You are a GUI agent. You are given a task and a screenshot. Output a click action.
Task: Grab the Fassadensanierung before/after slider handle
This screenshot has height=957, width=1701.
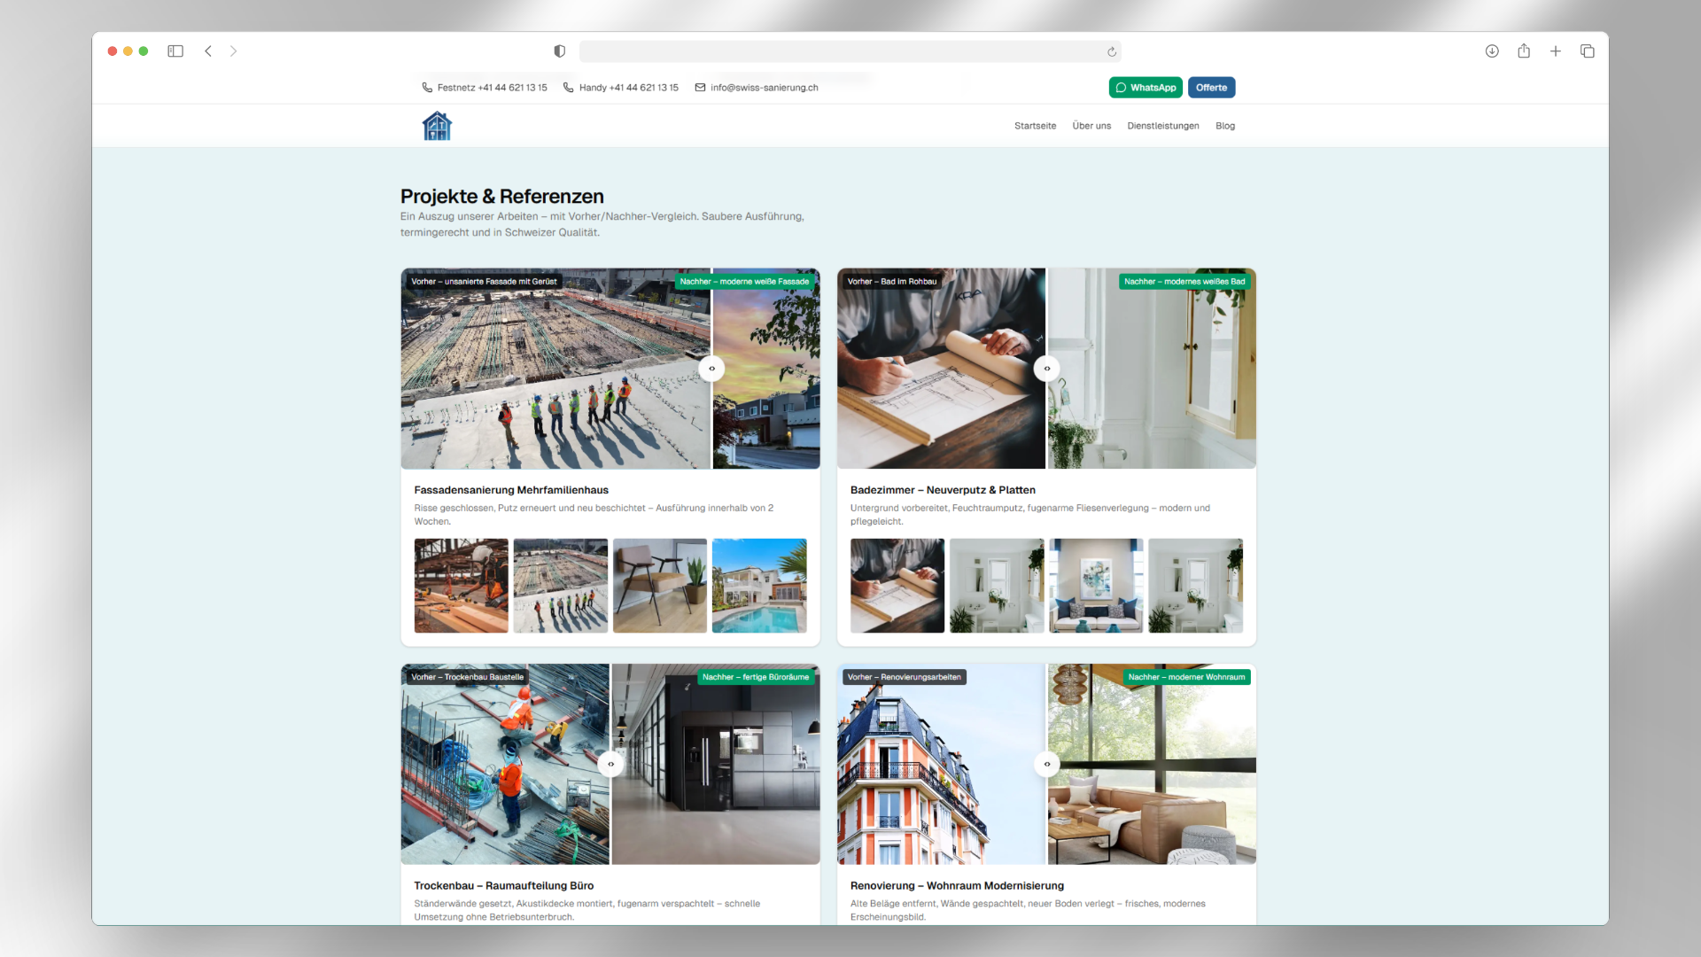click(x=711, y=369)
